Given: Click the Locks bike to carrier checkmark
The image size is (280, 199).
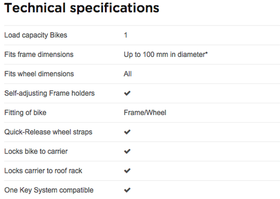Looking at the screenshot, I should pyautogui.click(x=127, y=151).
